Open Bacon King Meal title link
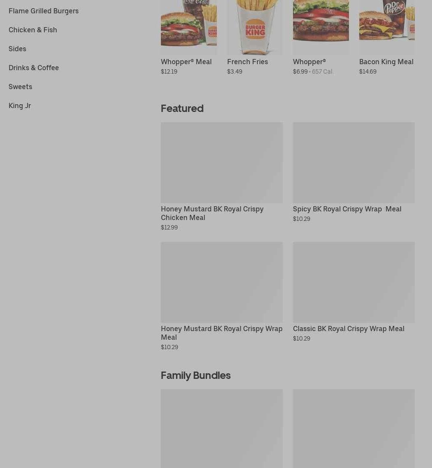 pyautogui.click(x=386, y=62)
